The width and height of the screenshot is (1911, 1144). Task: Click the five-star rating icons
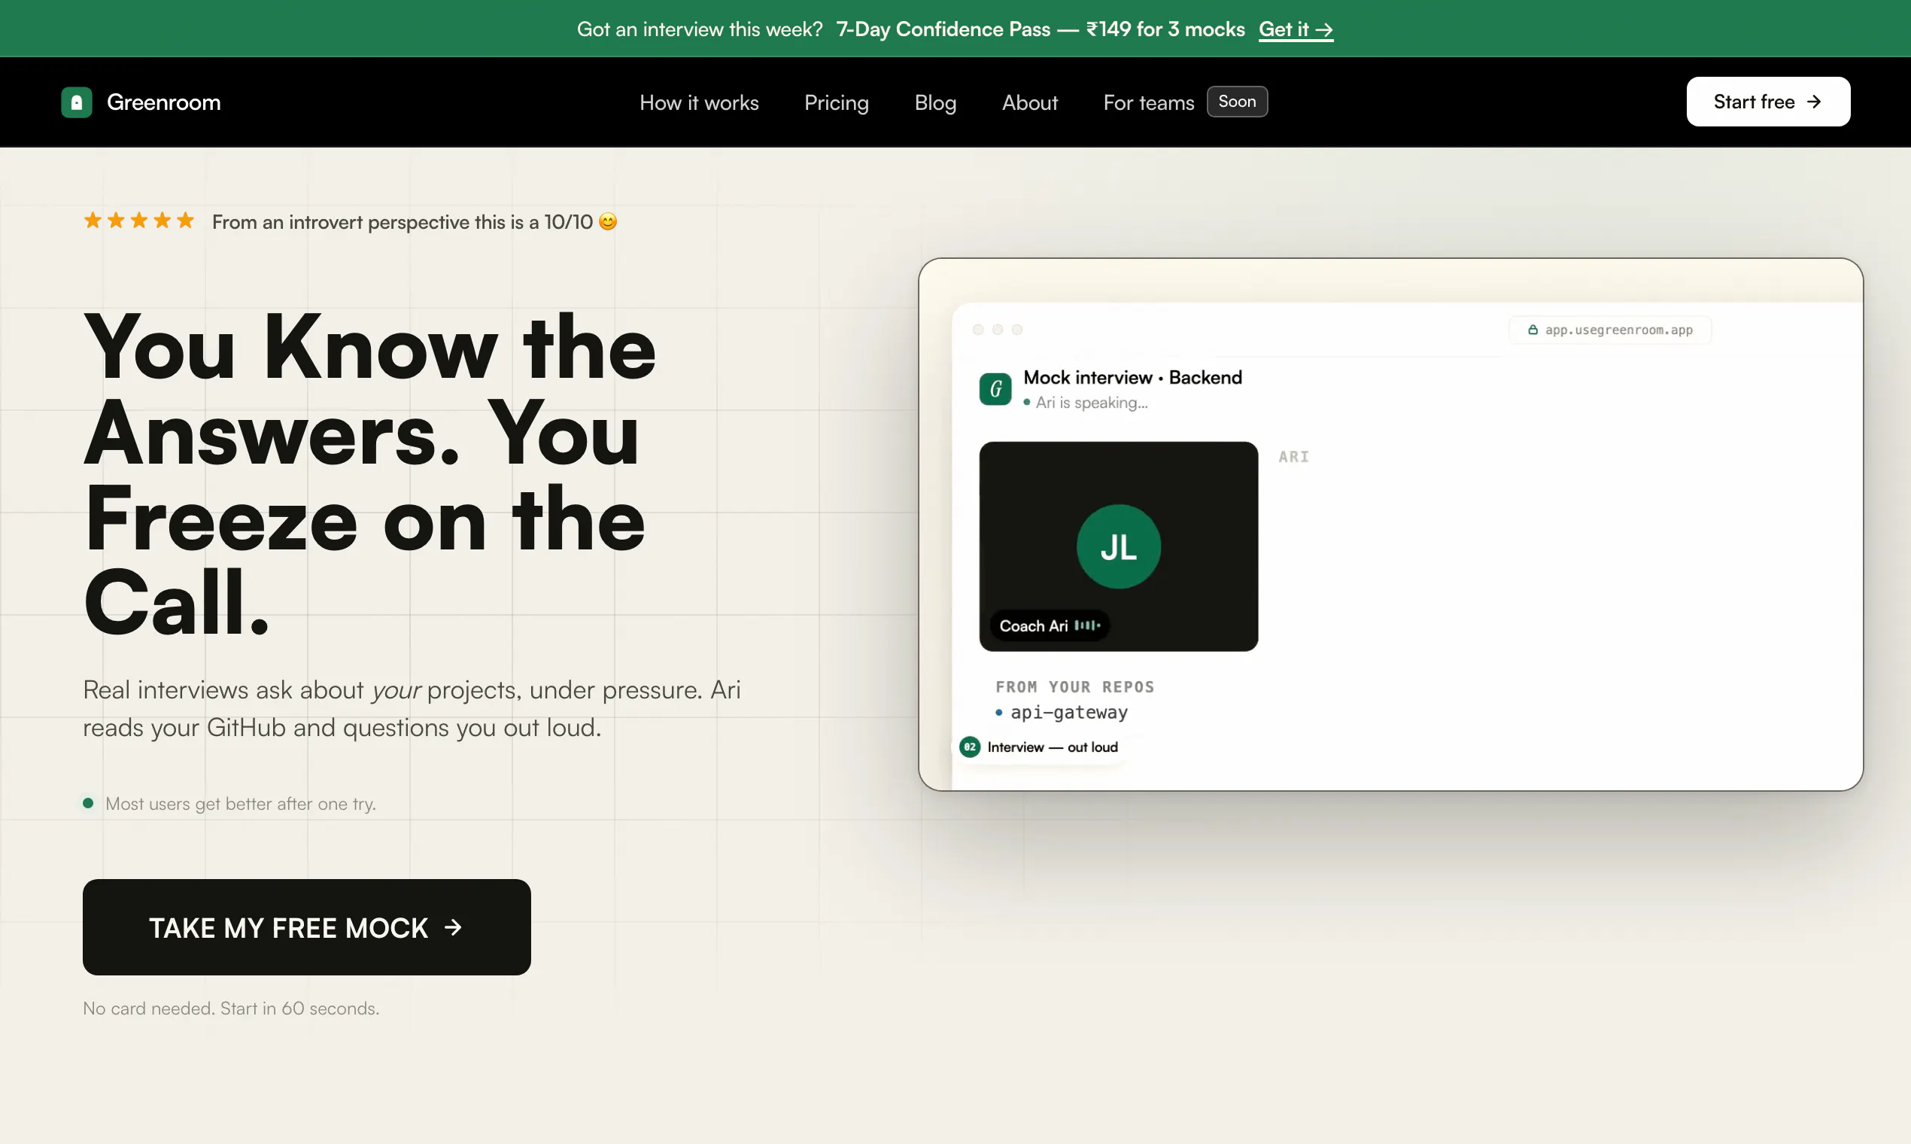[x=138, y=221]
